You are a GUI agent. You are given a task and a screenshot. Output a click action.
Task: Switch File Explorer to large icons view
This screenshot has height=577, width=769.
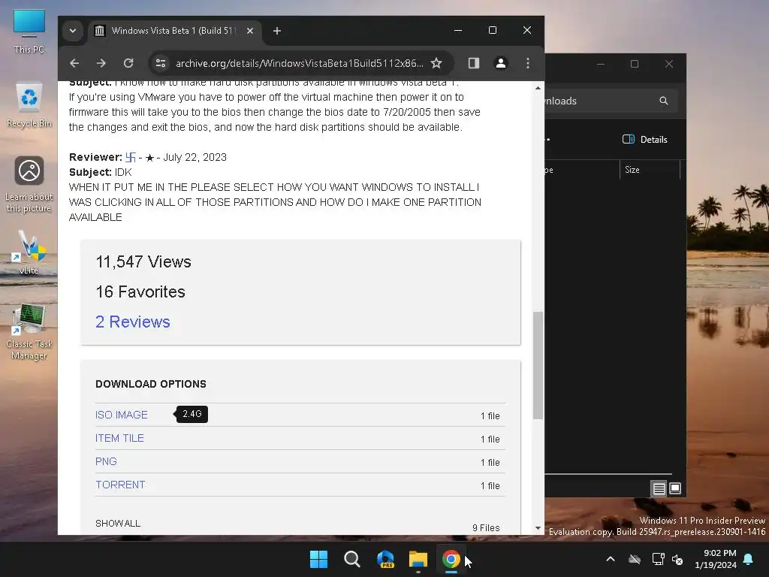[x=675, y=488]
